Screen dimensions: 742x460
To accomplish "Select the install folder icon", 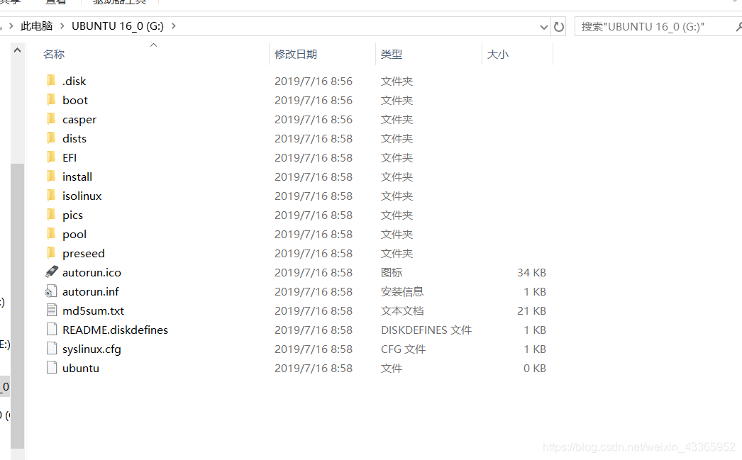I will (52, 176).
